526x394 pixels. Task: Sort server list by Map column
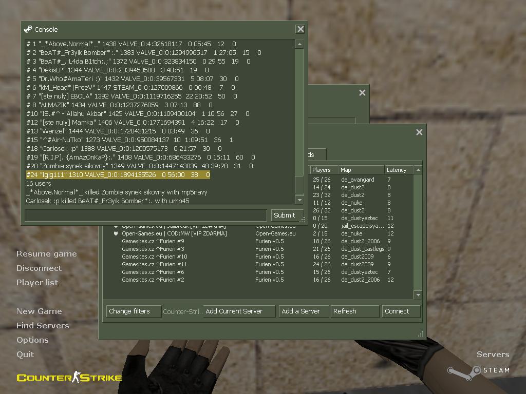click(x=361, y=170)
